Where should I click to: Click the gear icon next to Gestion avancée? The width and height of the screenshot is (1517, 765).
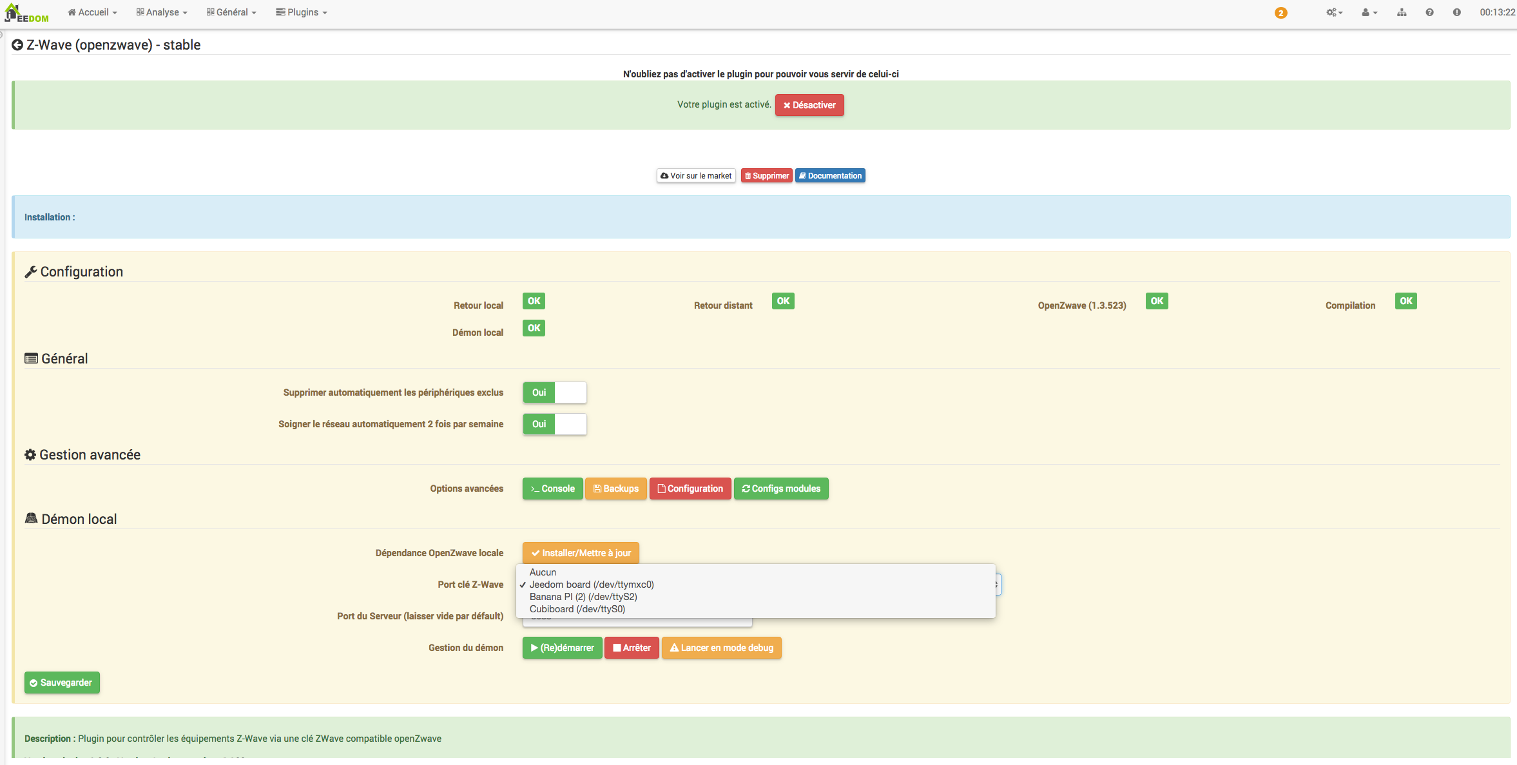[30, 455]
